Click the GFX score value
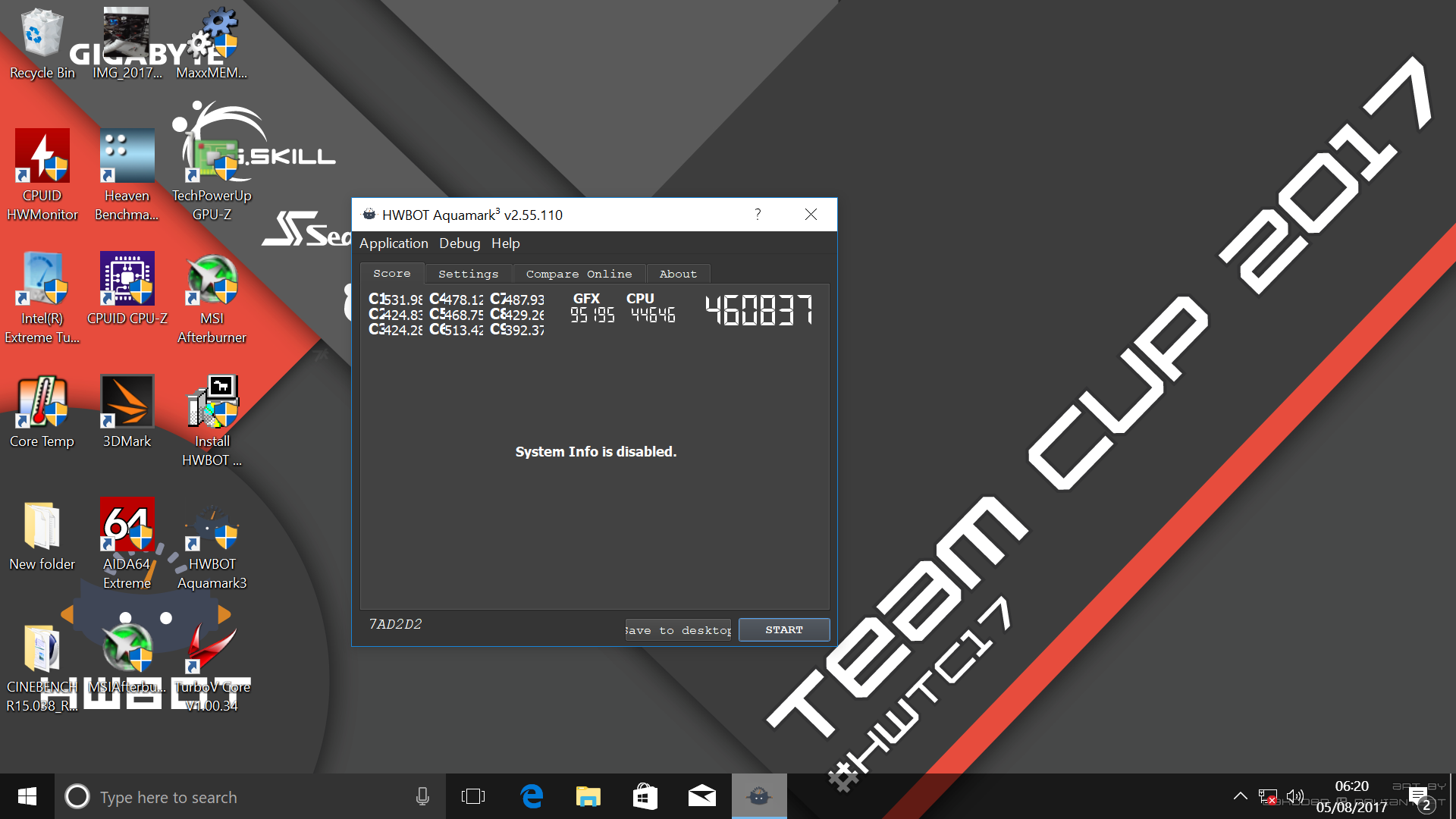The height and width of the screenshot is (819, 1456). 592,315
